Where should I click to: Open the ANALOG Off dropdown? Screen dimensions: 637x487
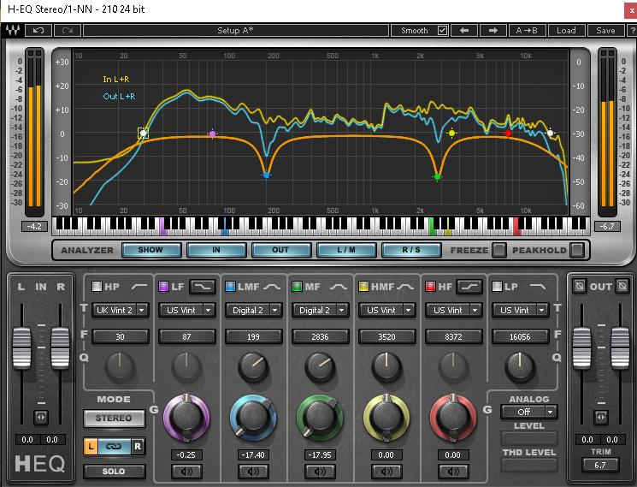coord(529,412)
